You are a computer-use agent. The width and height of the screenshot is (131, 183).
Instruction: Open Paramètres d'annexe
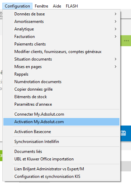(61, 104)
